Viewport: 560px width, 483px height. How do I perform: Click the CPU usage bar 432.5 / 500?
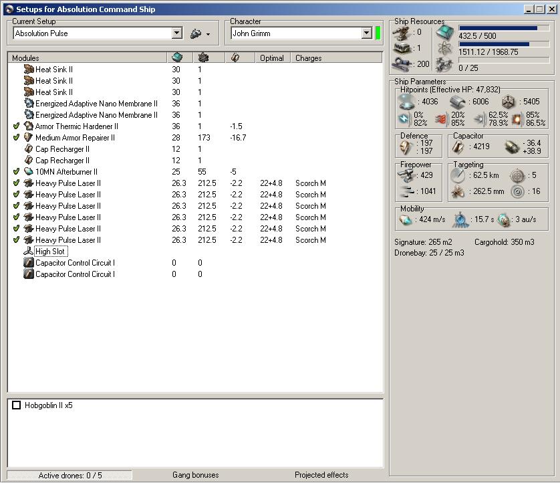[503, 29]
